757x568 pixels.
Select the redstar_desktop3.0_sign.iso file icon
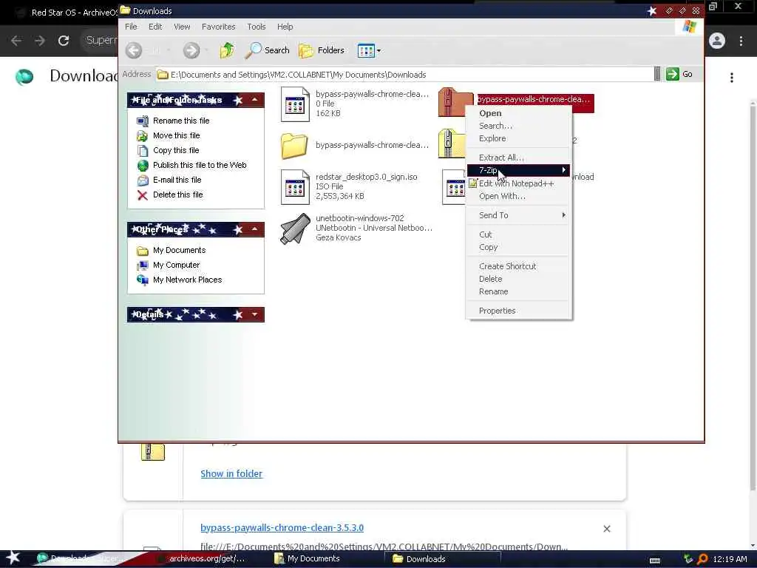[295, 187]
